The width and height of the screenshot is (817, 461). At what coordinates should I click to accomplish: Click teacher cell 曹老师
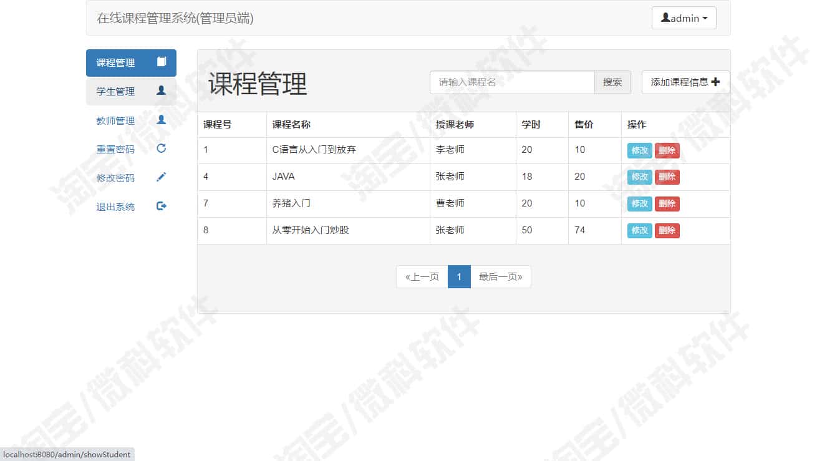pos(473,204)
